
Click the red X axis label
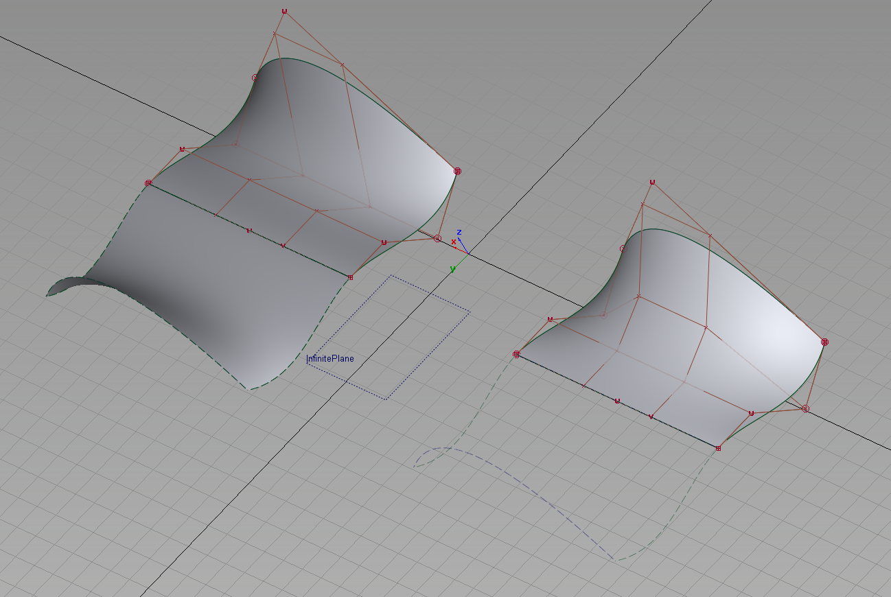pos(453,242)
